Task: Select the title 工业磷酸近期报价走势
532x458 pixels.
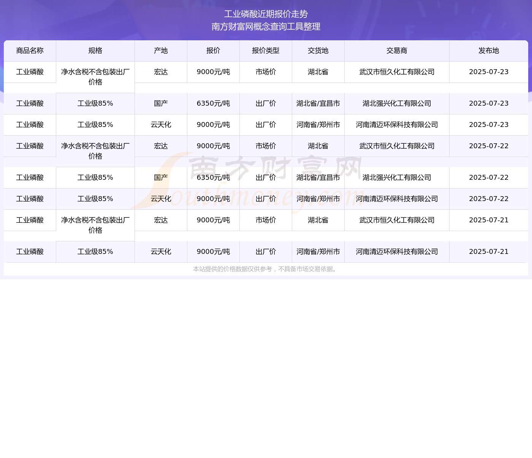Action: [x=266, y=14]
